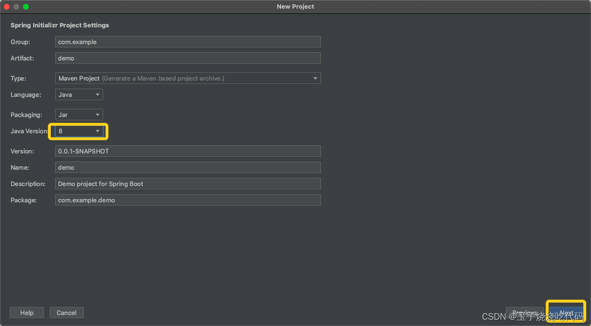Click the Description label
Image resolution: width=591 pixels, height=326 pixels.
coord(28,184)
